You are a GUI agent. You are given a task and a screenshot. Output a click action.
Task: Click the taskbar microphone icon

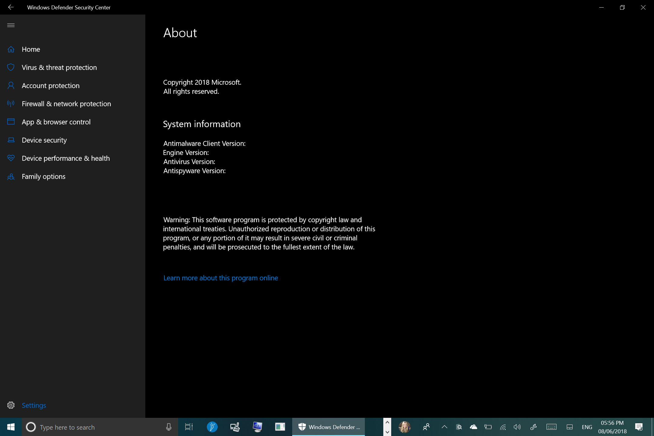point(169,427)
